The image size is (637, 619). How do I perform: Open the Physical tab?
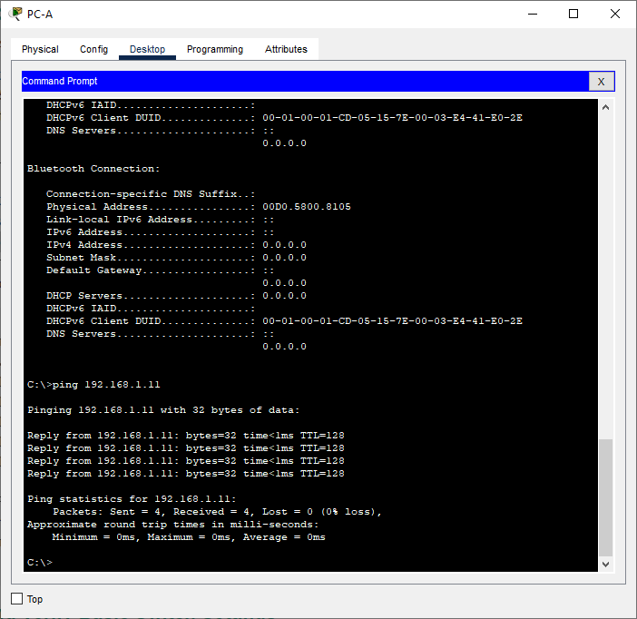[x=40, y=49]
